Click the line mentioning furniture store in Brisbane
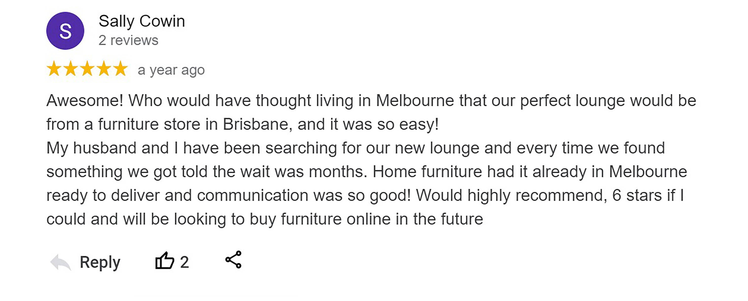Viewport: 748px width, 301px height. coord(242,125)
